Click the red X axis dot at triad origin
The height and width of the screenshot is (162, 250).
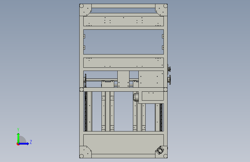18,144
